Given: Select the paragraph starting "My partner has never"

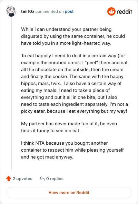Looking at the screenshot, I should click(69, 127).
